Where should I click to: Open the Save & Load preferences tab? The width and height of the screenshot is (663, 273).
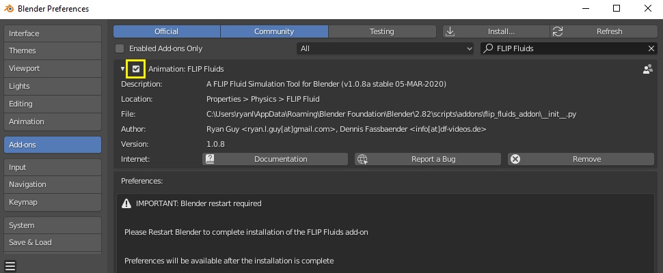pyautogui.click(x=53, y=242)
